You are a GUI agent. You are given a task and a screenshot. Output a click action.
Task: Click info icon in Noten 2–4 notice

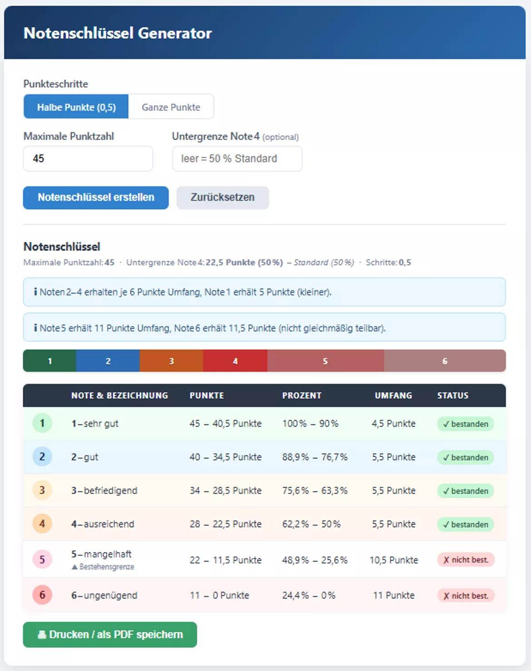(35, 292)
